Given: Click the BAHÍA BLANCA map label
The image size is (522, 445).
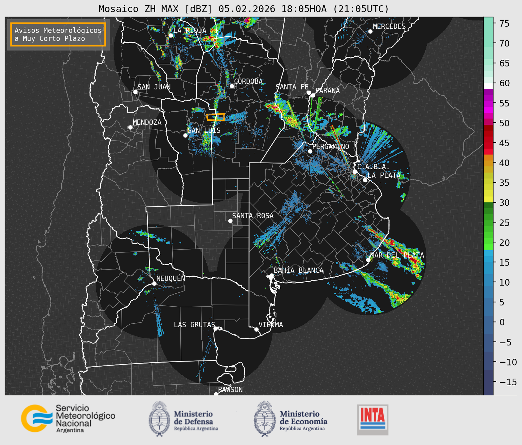Looking at the screenshot, I should pyautogui.click(x=299, y=270).
